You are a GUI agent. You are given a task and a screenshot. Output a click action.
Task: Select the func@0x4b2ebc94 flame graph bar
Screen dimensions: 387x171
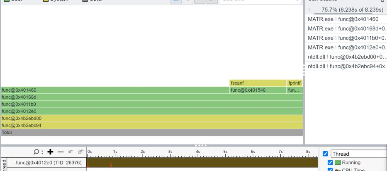coord(152,126)
